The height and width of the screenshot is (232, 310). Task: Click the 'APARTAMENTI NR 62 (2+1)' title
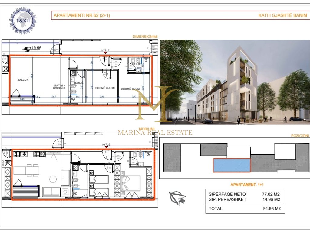tap(81, 15)
